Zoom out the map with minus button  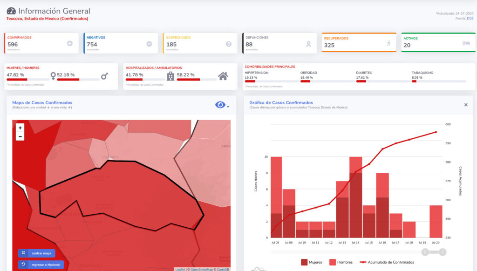[20, 136]
